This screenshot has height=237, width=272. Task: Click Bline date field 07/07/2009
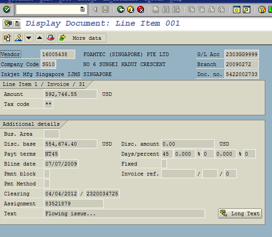pos(61,164)
